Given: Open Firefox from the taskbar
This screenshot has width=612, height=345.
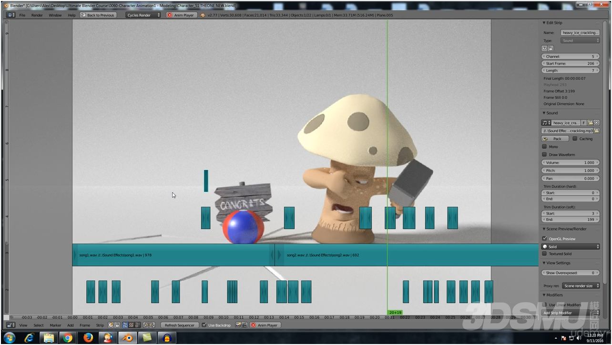Looking at the screenshot, I should coord(88,338).
